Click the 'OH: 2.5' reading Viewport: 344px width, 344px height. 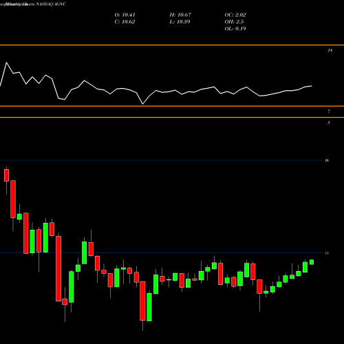(234, 22)
